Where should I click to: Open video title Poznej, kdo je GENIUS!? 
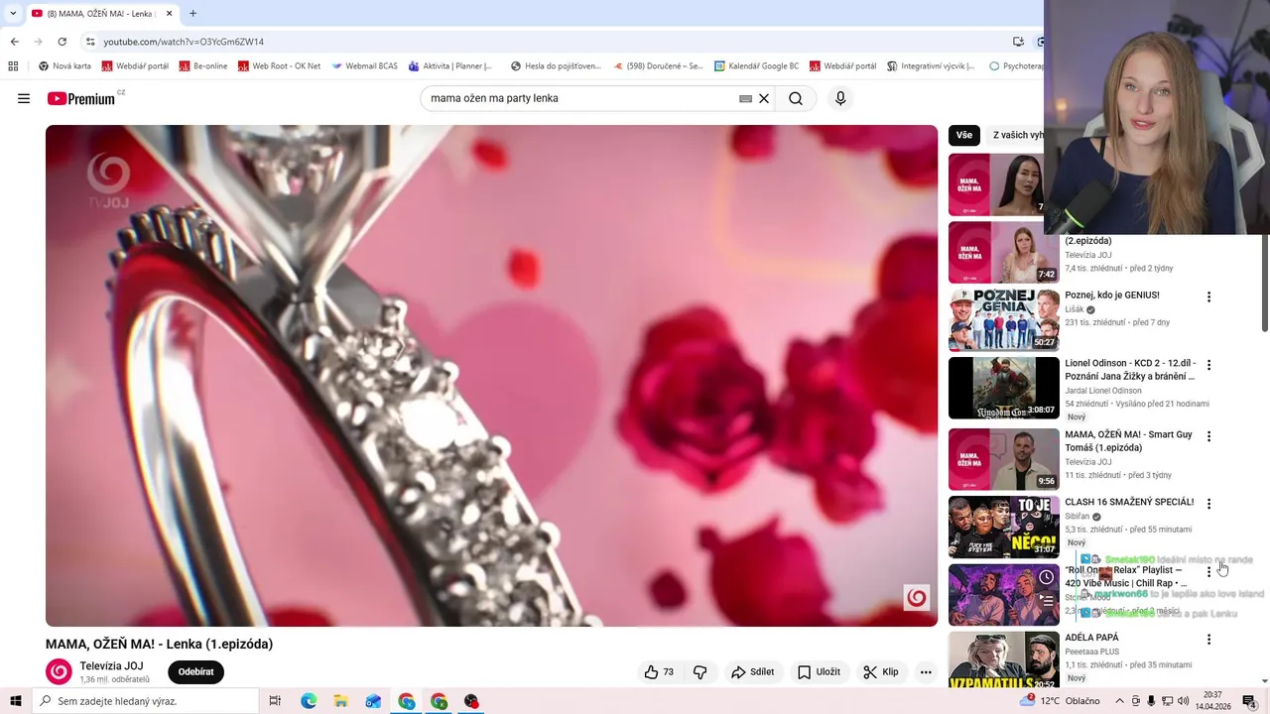pyautogui.click(x=1111, y=295)
